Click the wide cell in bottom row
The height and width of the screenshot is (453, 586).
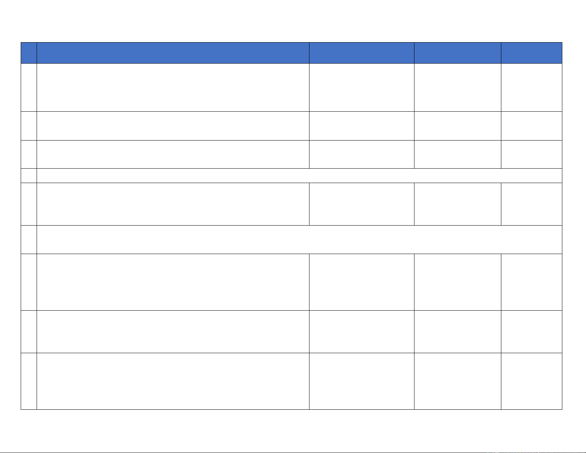(x=173, y=381)
